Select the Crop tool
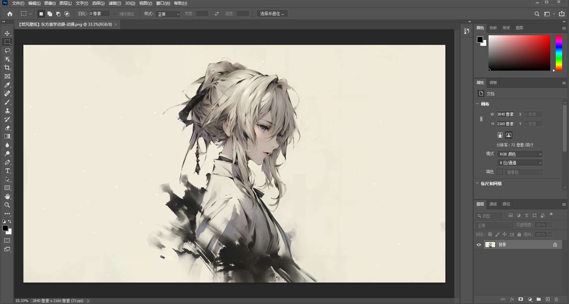This screenshot has width=569, height=304. (7, 68)
